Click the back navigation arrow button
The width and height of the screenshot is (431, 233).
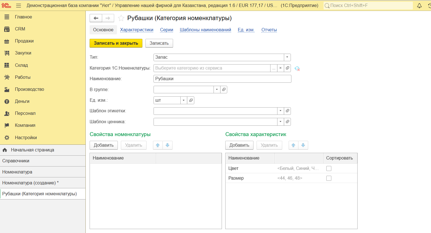96,18
